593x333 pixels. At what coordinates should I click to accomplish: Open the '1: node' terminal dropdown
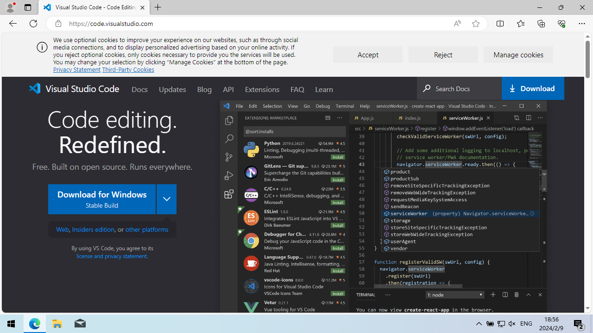pos(454,295)
